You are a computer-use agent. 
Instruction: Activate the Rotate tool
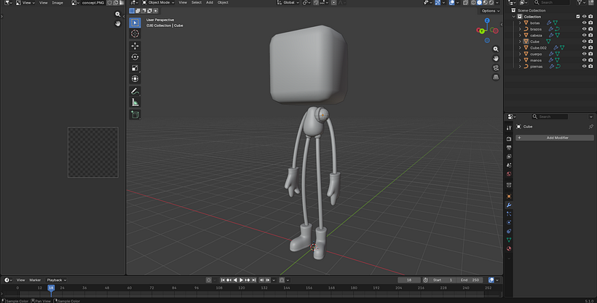tap(135, 57)
